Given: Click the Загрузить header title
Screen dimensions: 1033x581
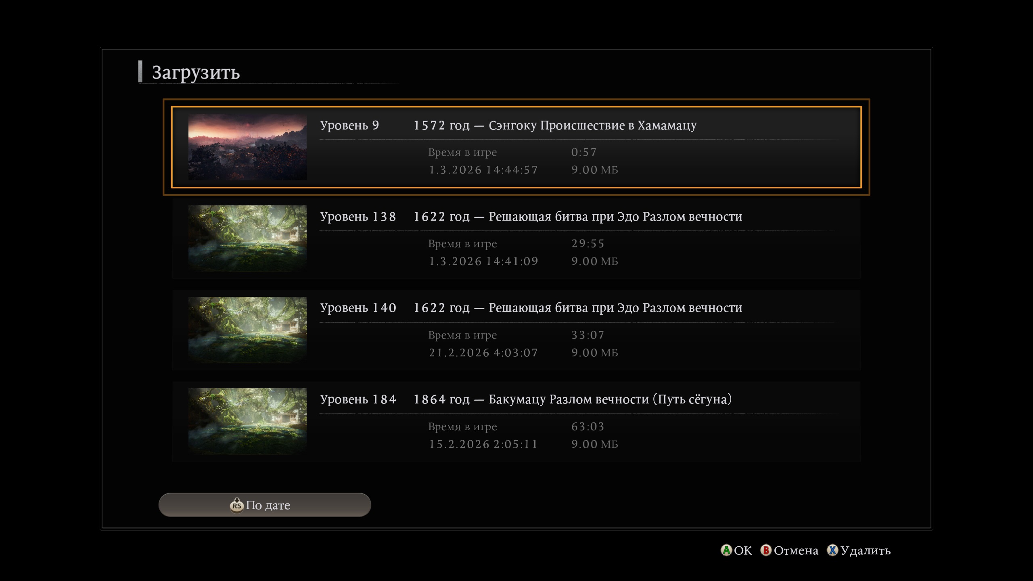Looking at the screenshot, I should pos(196,73).
